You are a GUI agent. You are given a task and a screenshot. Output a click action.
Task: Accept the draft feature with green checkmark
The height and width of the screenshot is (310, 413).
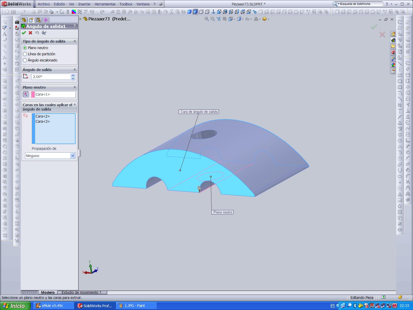[x=24, y=33]
